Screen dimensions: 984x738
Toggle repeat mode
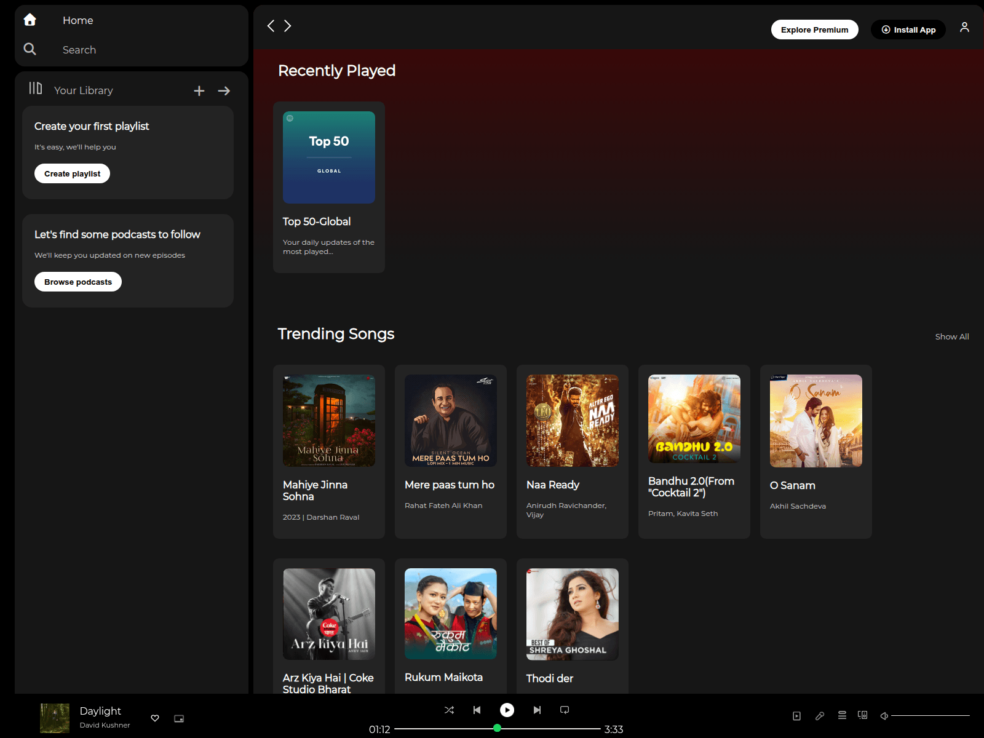(x=565, y=710)
